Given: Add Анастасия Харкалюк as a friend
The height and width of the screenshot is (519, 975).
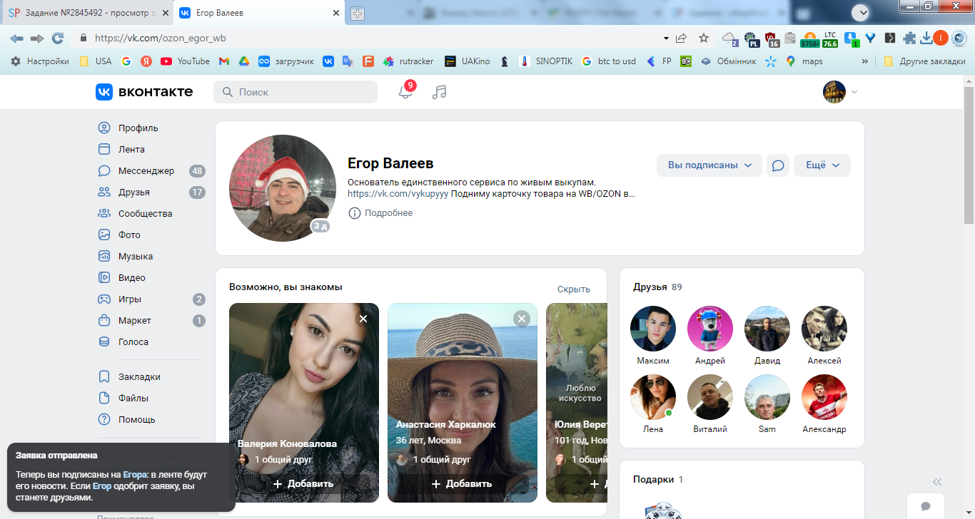Looking at the screenshot, I should (462, 483).
